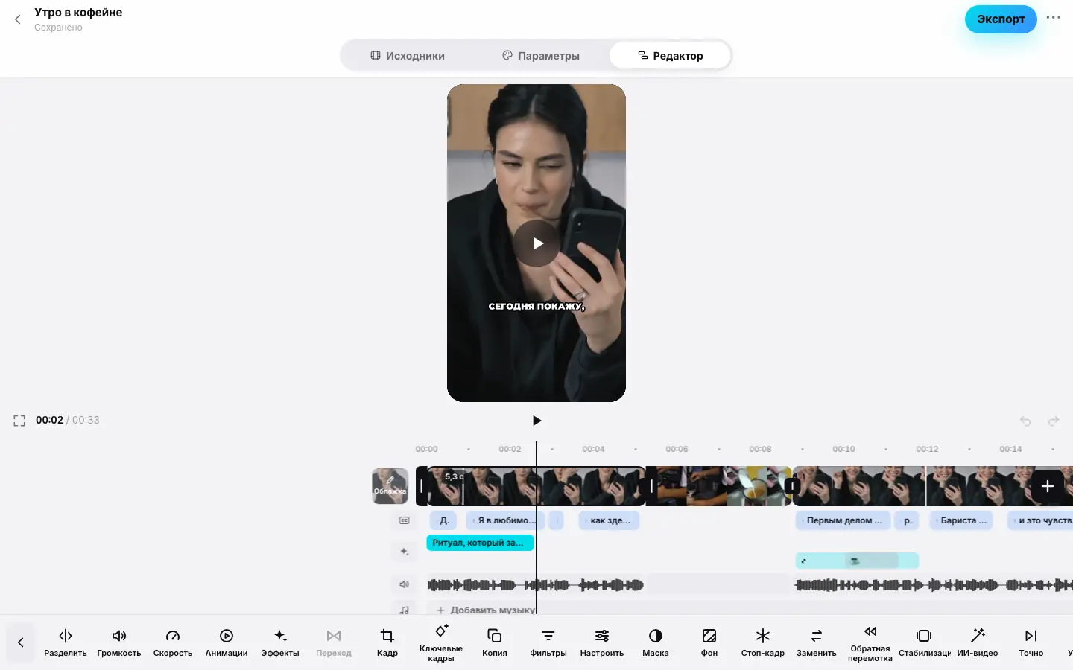This screenshot has height=670, width=1073.
Task: Select the 'как зде...' caption clip
Action: (x=609, y=520)
